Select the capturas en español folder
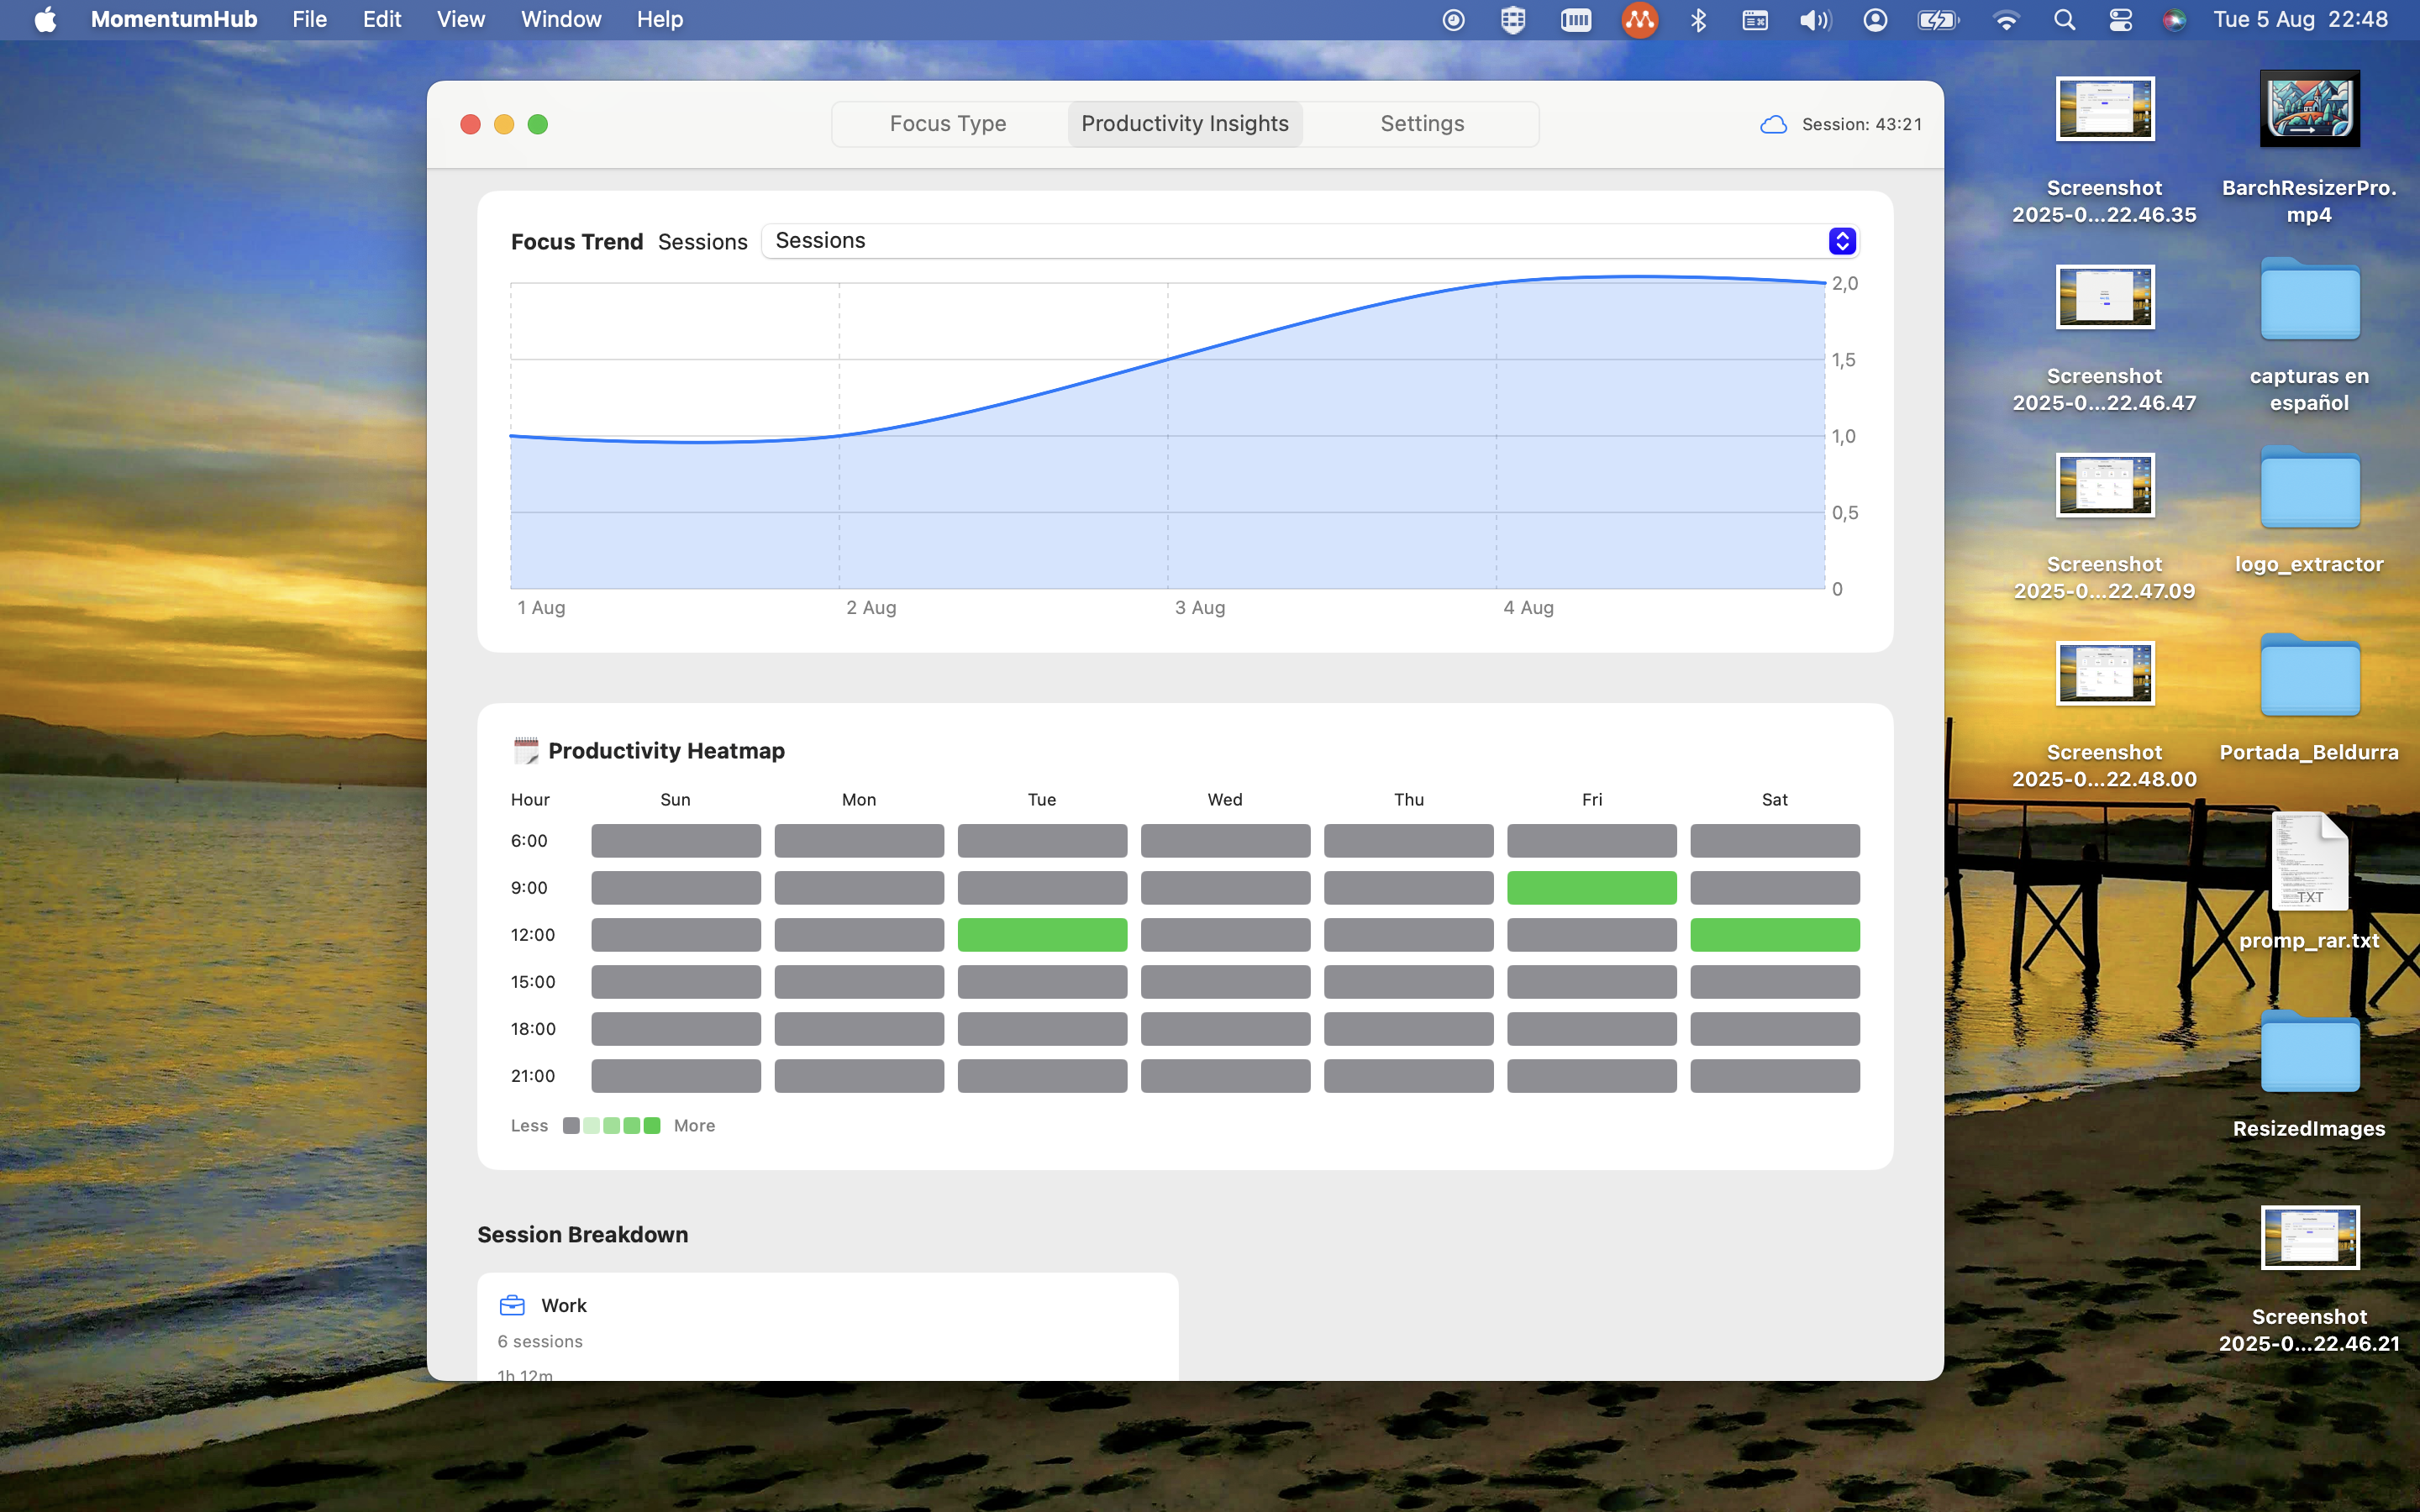Image resolution: width=2420 pixels, height=1512 pixels. click(x=2309, y=301)
